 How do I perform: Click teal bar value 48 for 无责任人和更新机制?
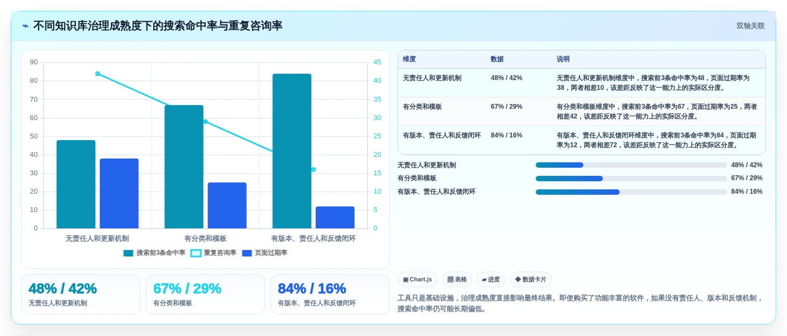76,184
